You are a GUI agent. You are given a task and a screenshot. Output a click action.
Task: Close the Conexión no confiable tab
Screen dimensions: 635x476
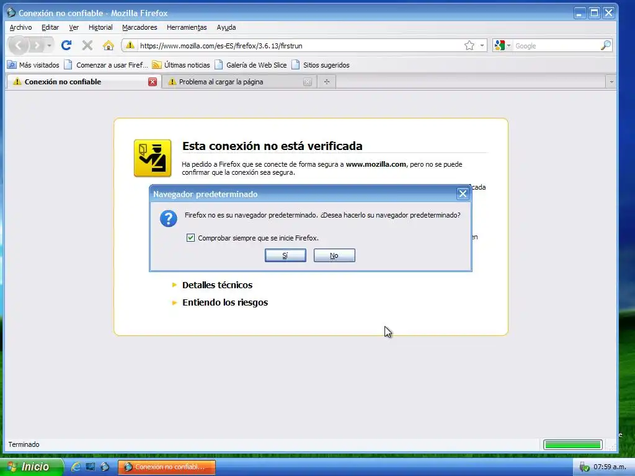pos(153,82)
